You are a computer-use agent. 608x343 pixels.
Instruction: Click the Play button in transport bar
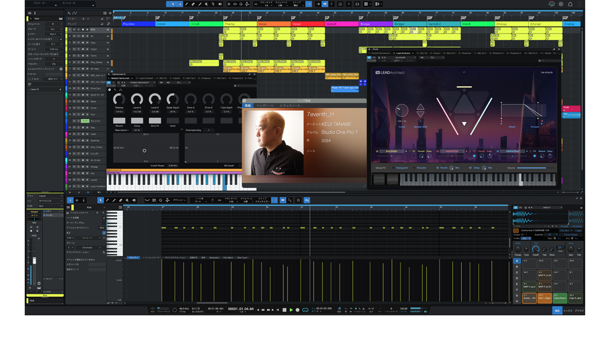click(x=291, y=310)
